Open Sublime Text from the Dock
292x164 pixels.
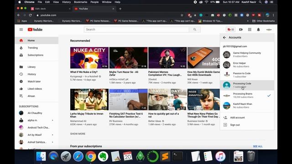click(x=165, y=156)
